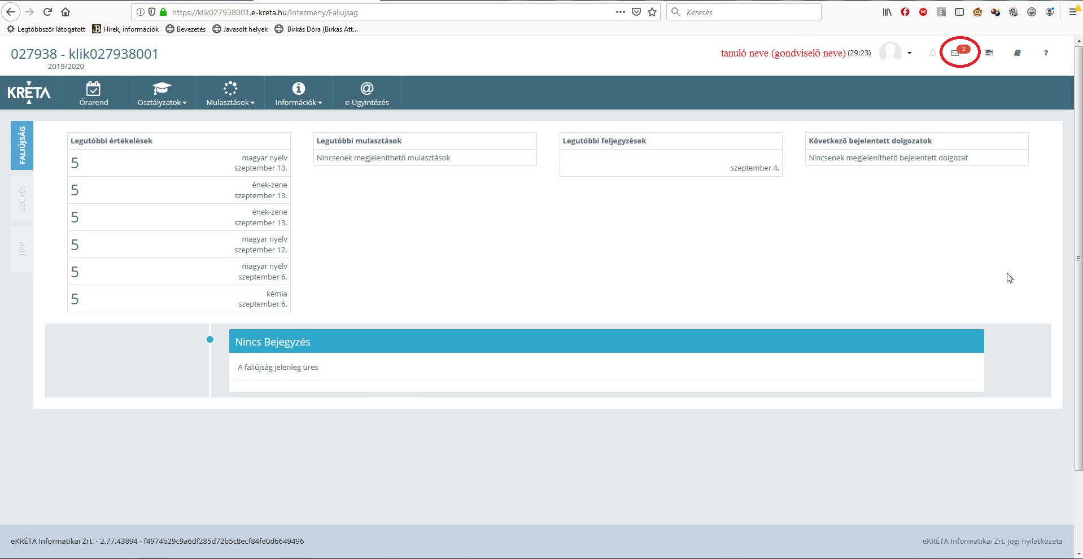Expand the Információk dropdown menu
The image size is (1083, 559).
click(298, 93)
